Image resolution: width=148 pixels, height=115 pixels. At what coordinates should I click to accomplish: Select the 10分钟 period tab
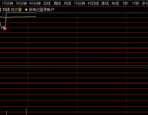[79, 3]
